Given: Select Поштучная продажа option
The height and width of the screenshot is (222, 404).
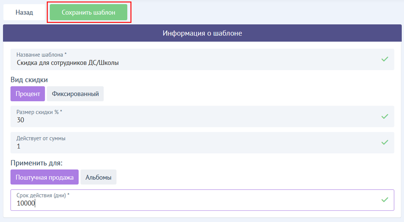Looking at the screenshot, I should (x=44, y=177).
